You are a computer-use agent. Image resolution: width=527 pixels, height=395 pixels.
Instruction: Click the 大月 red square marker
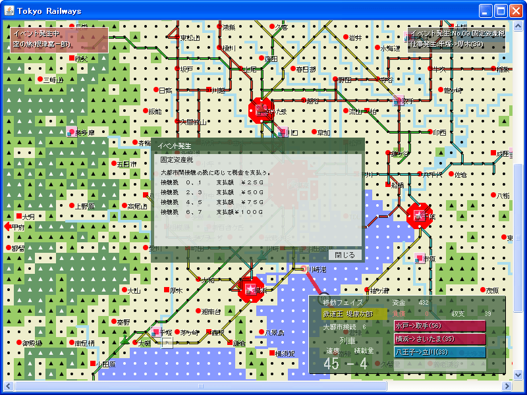coord(19,216)
